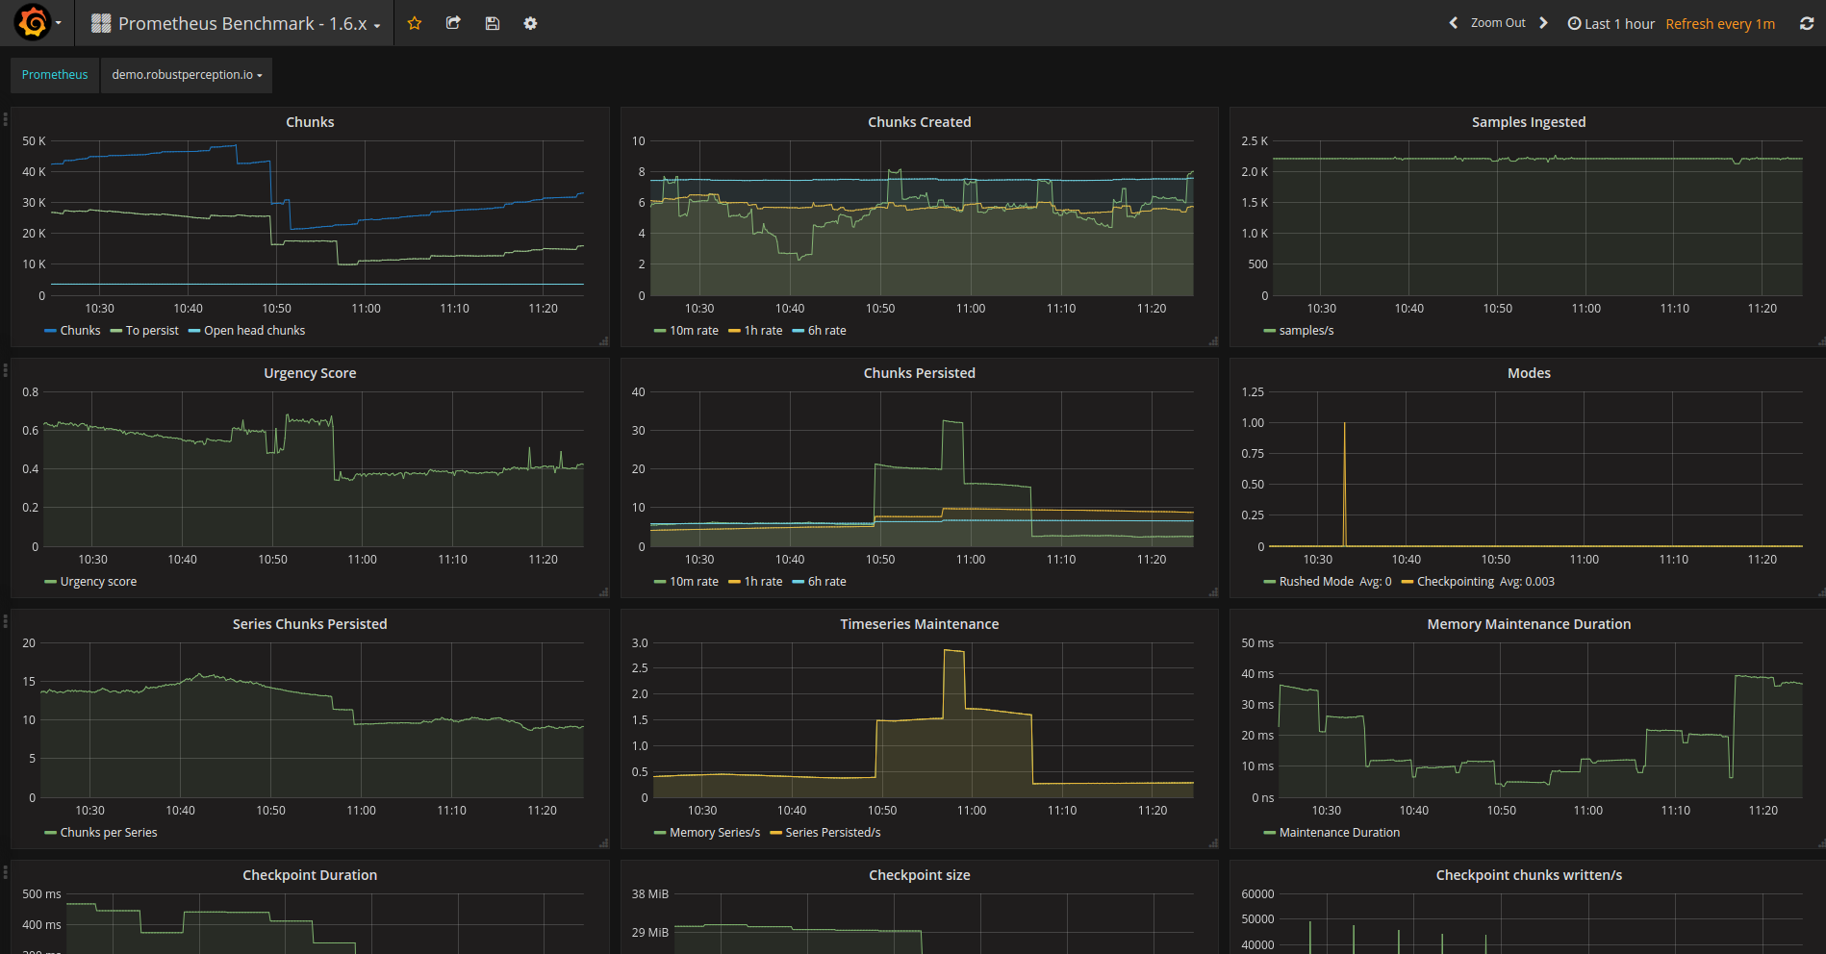1826x954 pixels.
Task: Open the Urgency Score row handle menu
Action: pyautogui.click(x=5, y=370)
